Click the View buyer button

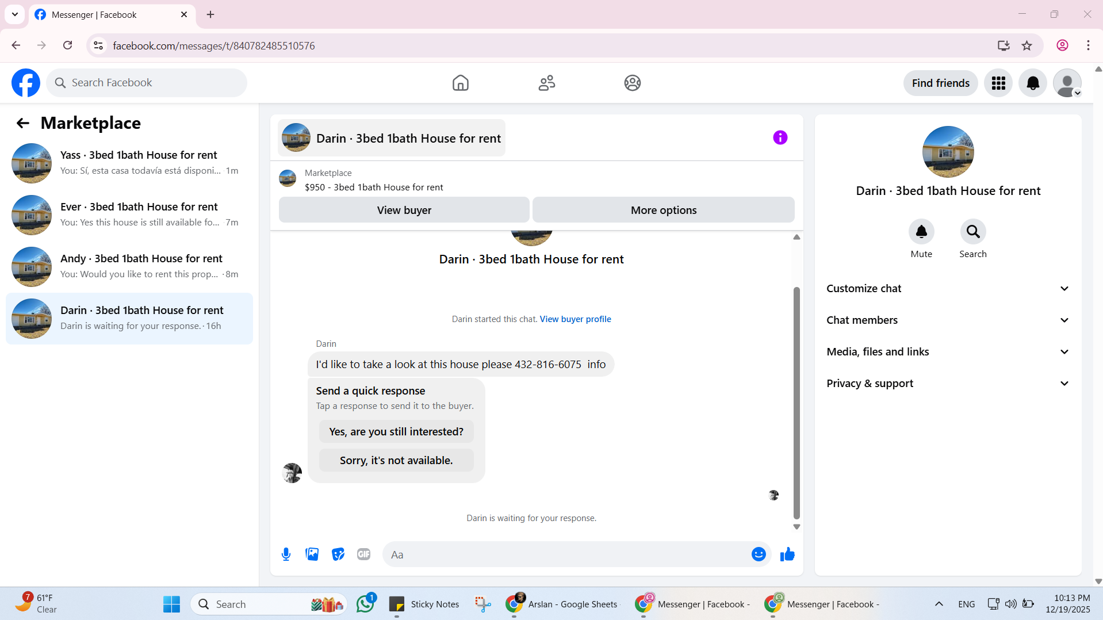pos(404,210)
